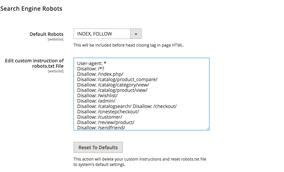Click the Disallow: /*? line

(x=91, y=69)
